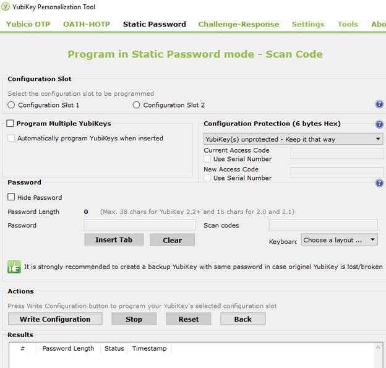Image resolution: width=386 pixels, height=368 pixels.
Task: Click the Status results column header
Action: tap(114, 348)
